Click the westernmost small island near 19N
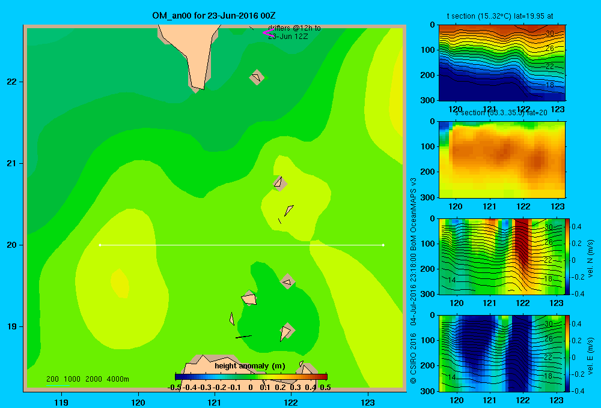This screenshot has height=408, width=601. pyautogui.click(x=232, y=319)
